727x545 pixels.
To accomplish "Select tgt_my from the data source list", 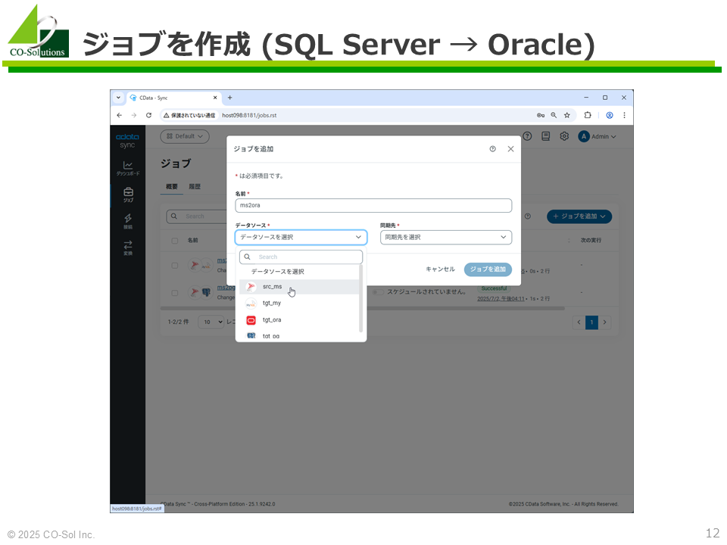I will pyautogui.click(x=300, y=304).
